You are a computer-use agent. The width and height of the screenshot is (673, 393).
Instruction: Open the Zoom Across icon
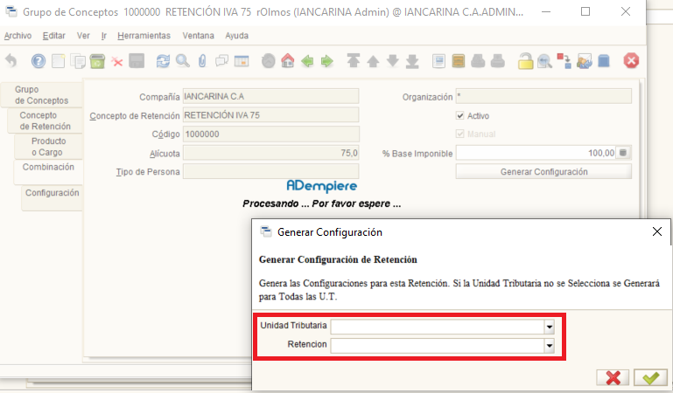pos(544,61)
